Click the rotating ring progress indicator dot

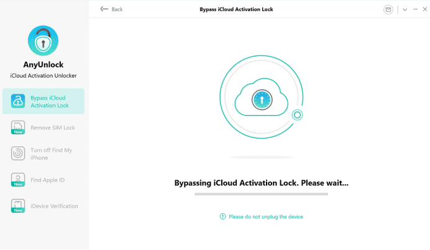(297, 115)
